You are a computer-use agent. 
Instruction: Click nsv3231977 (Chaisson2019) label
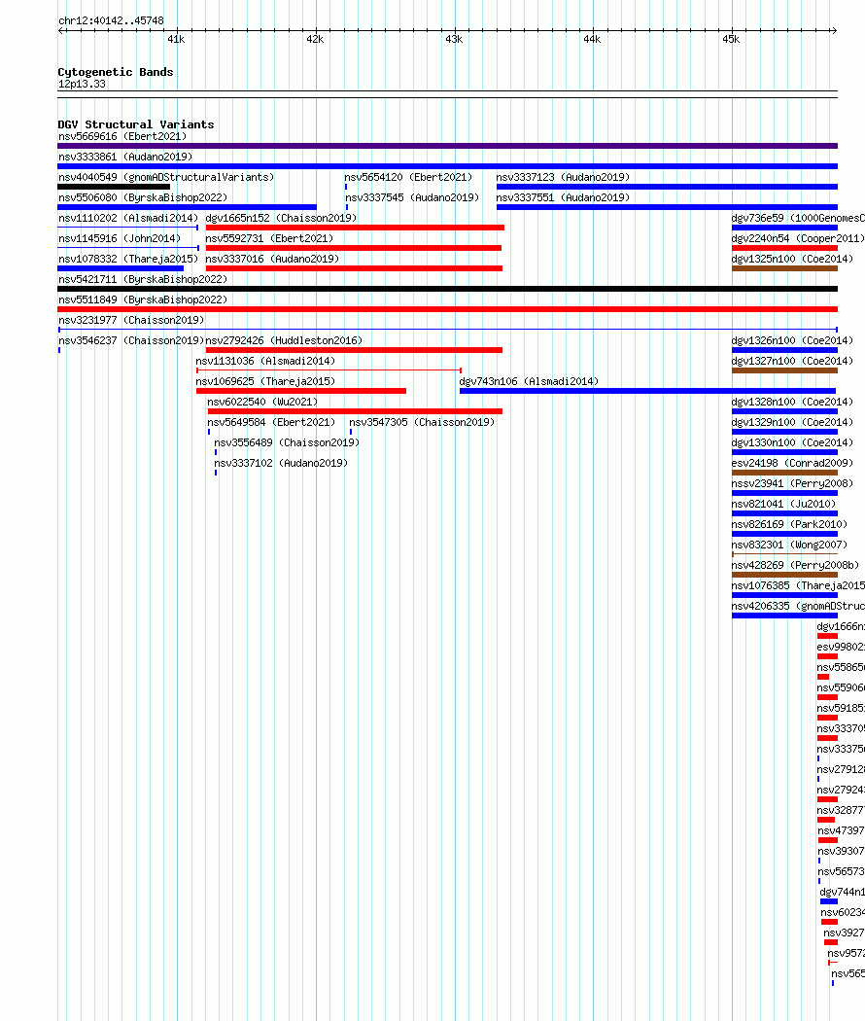131,320
